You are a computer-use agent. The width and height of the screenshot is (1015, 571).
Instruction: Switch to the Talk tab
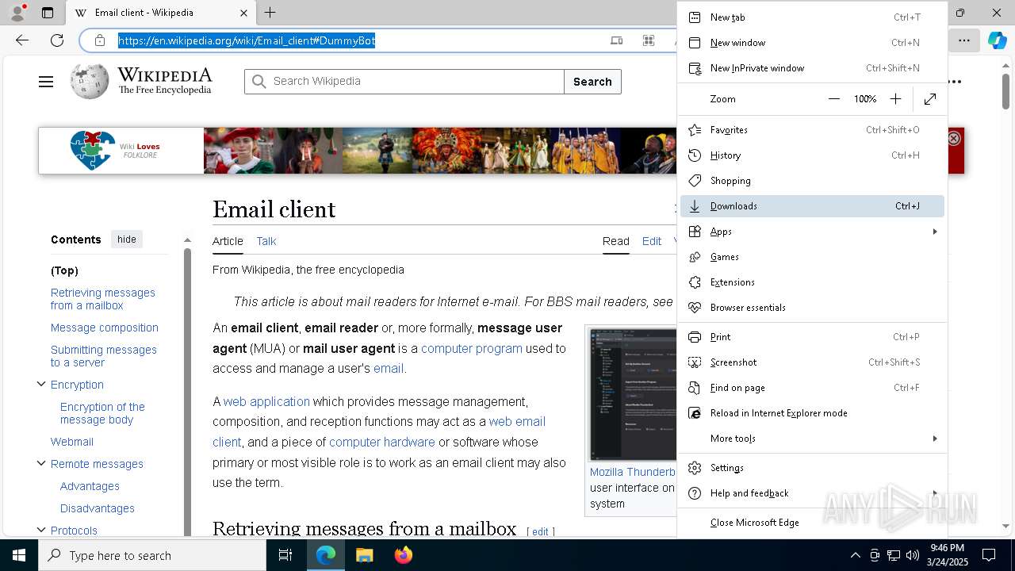pos(266,241)
